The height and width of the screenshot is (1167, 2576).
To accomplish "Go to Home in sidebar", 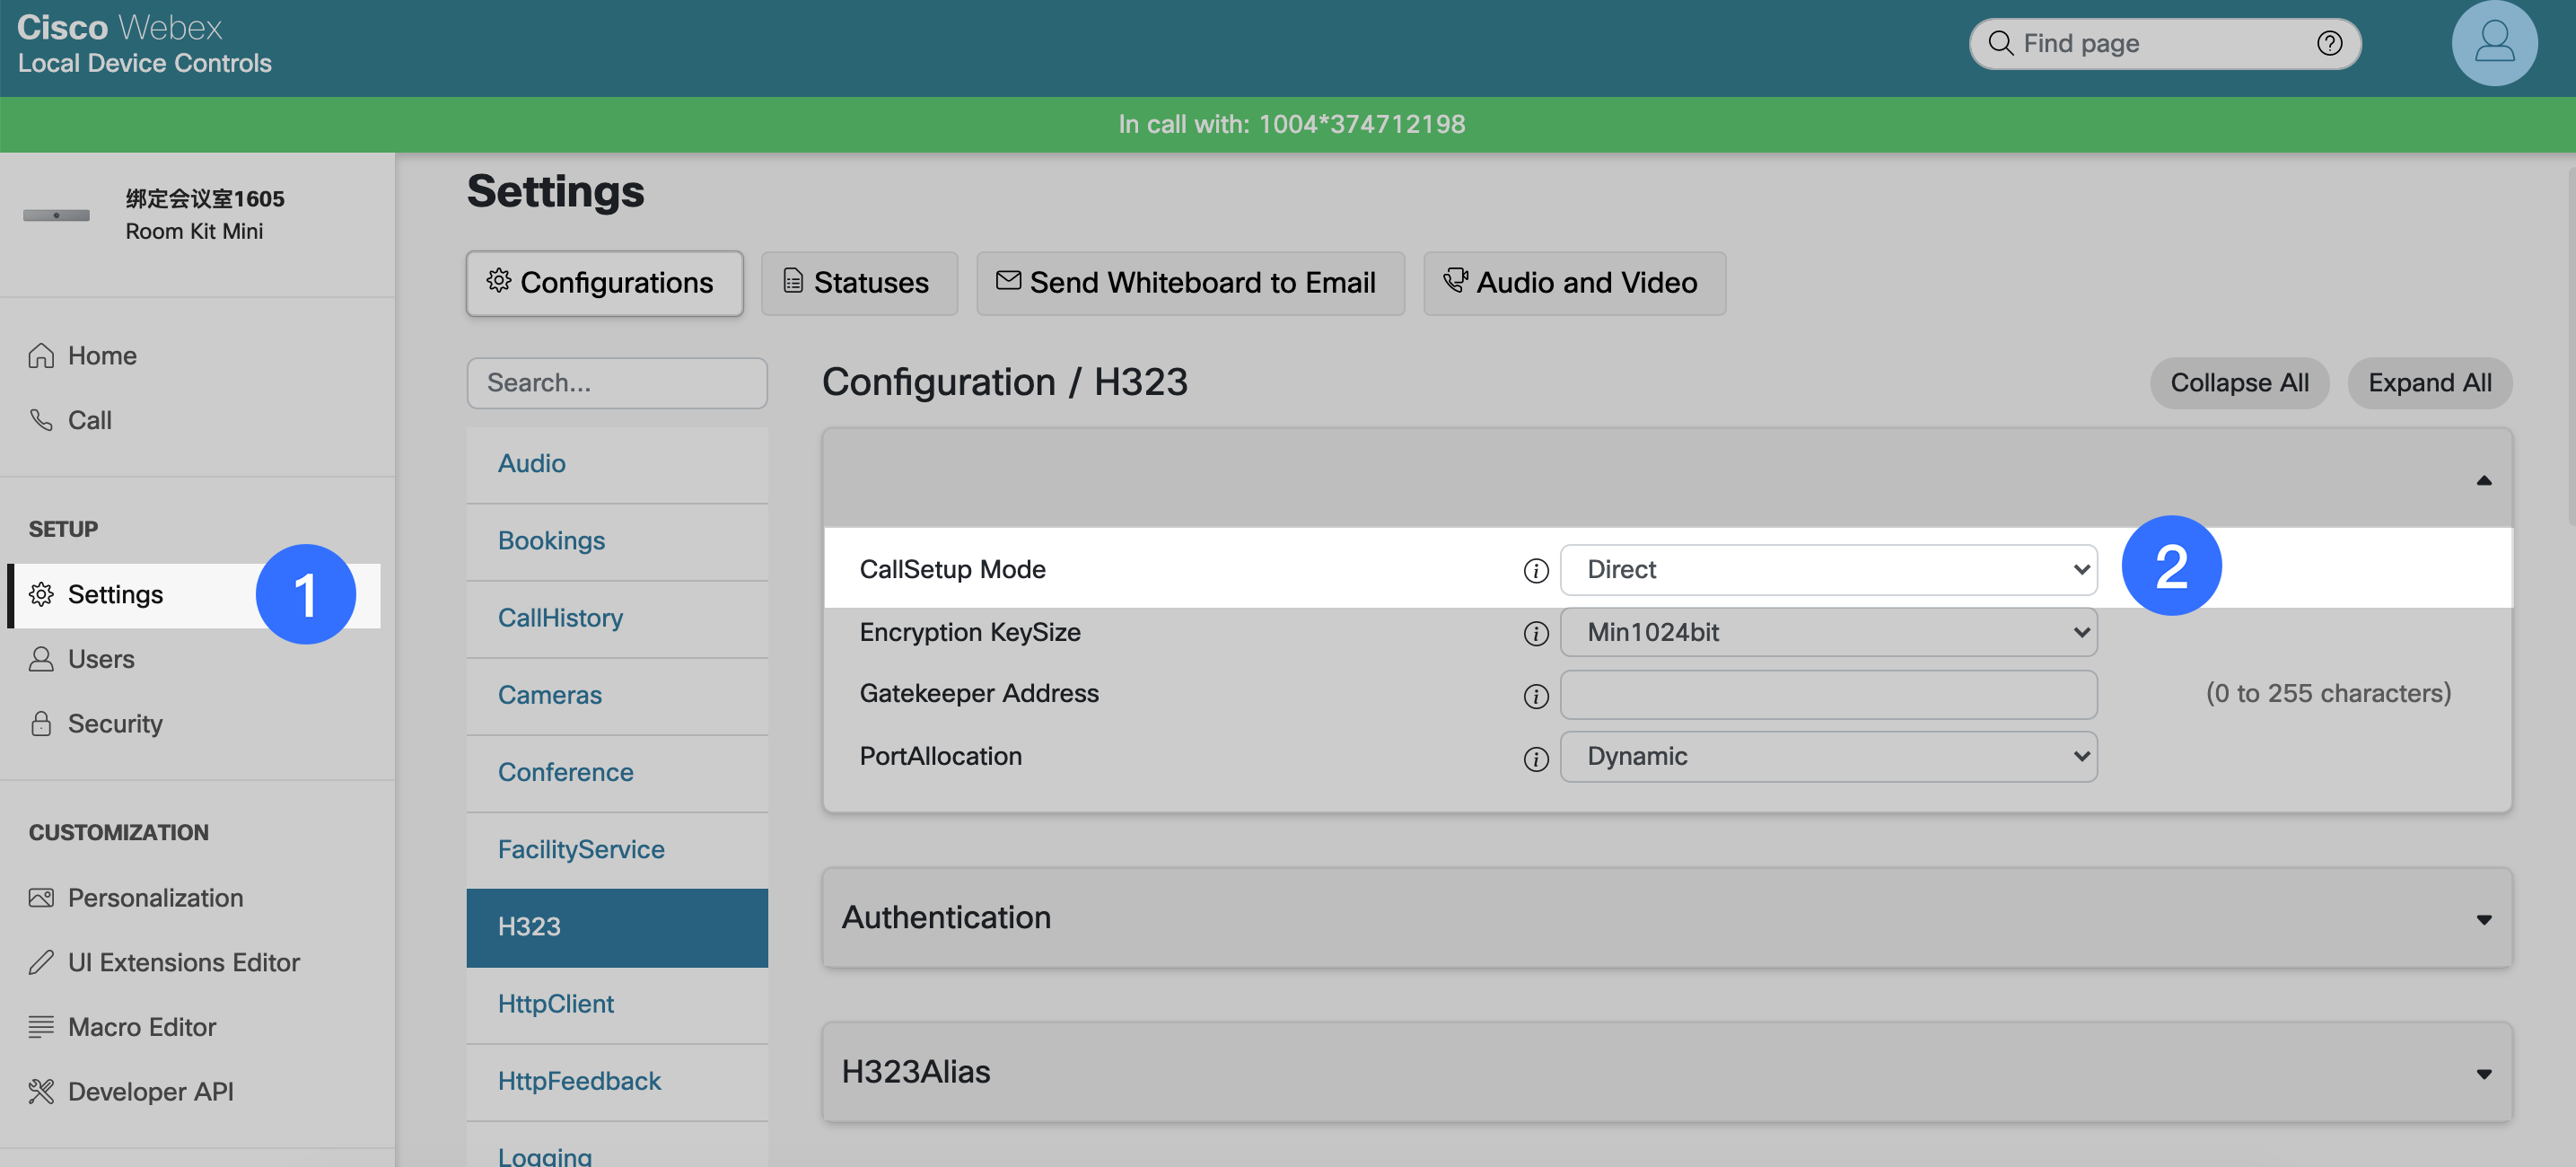I will point(197,355).
